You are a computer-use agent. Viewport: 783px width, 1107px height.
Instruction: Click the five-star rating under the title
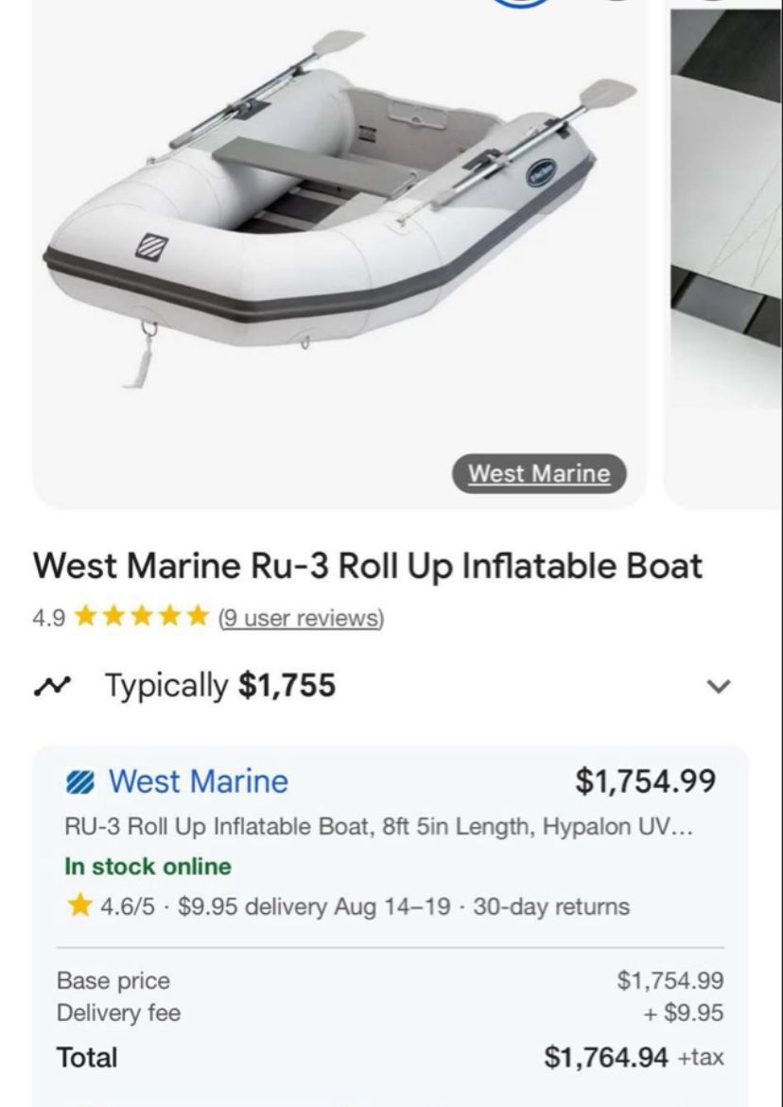coord(141,618)
